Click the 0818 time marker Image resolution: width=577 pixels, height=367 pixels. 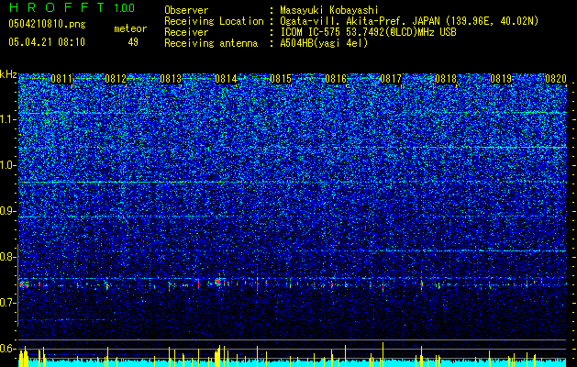click(x=446, y=79)
